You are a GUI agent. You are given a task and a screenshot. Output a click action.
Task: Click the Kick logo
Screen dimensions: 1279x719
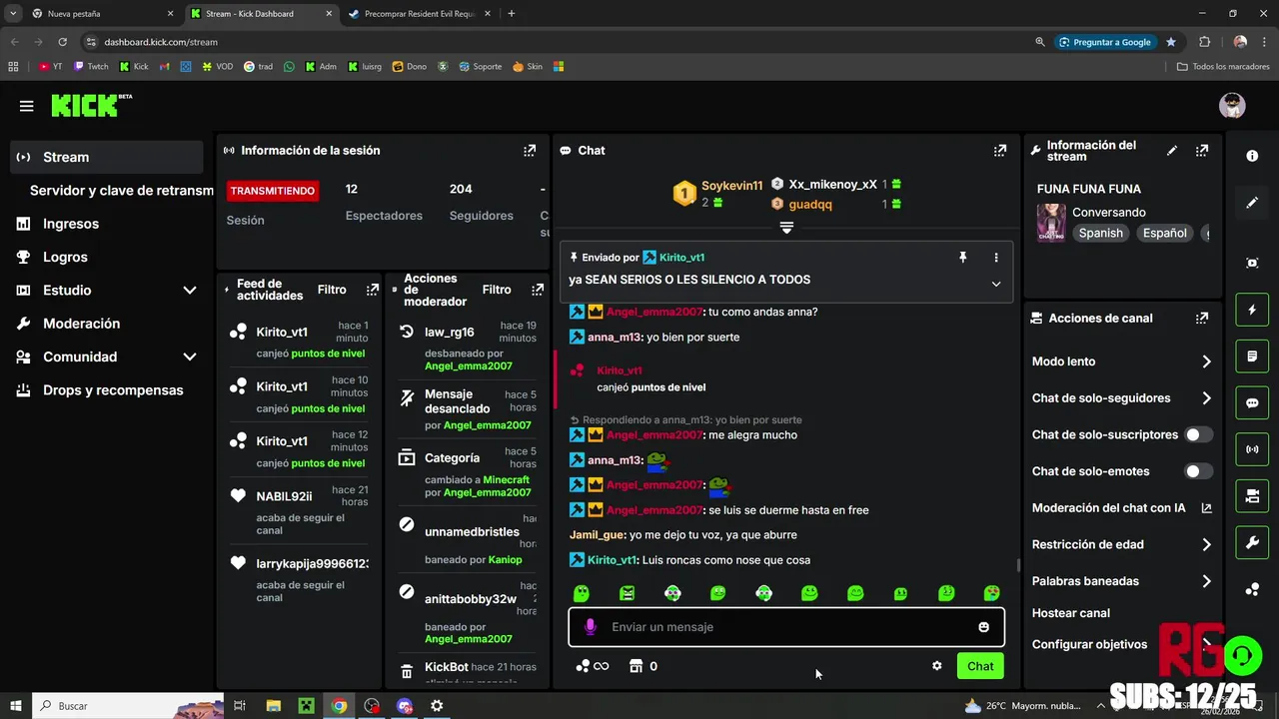coord(91,106)
